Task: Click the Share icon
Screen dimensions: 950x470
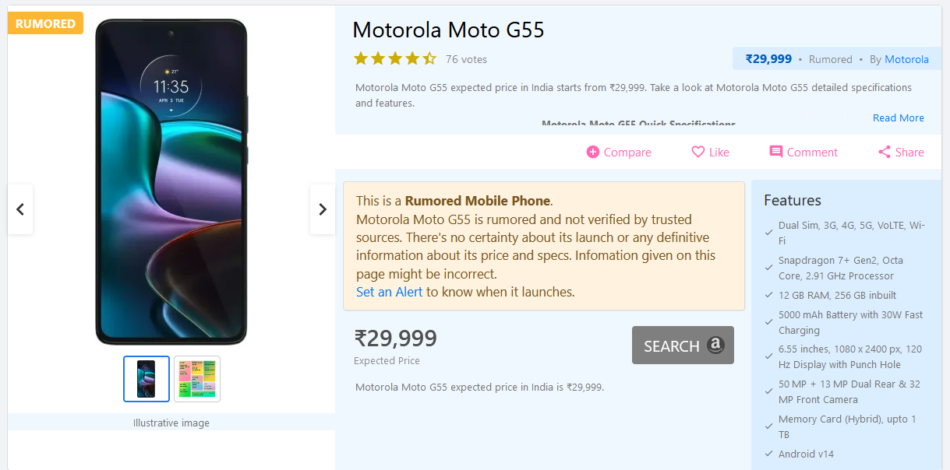Action: coord(885,153)
